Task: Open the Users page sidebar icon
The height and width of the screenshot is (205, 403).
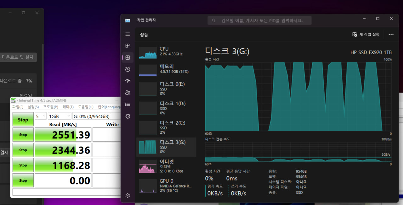Action: click(x=128, y=93)
